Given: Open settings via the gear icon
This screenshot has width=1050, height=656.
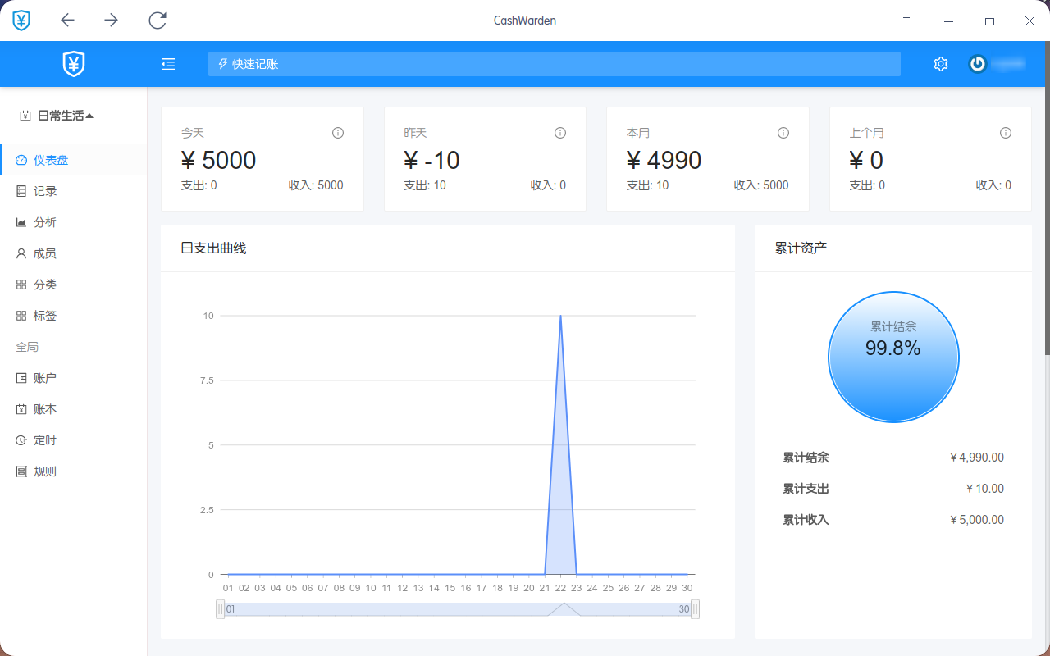Looking at the screenshot, I should [x=941, y=64].
